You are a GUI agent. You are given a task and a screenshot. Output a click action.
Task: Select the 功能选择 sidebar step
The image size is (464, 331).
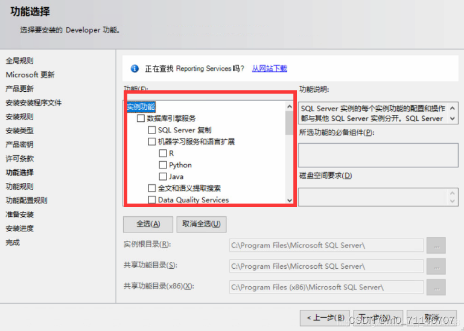(x=19, y=173)
